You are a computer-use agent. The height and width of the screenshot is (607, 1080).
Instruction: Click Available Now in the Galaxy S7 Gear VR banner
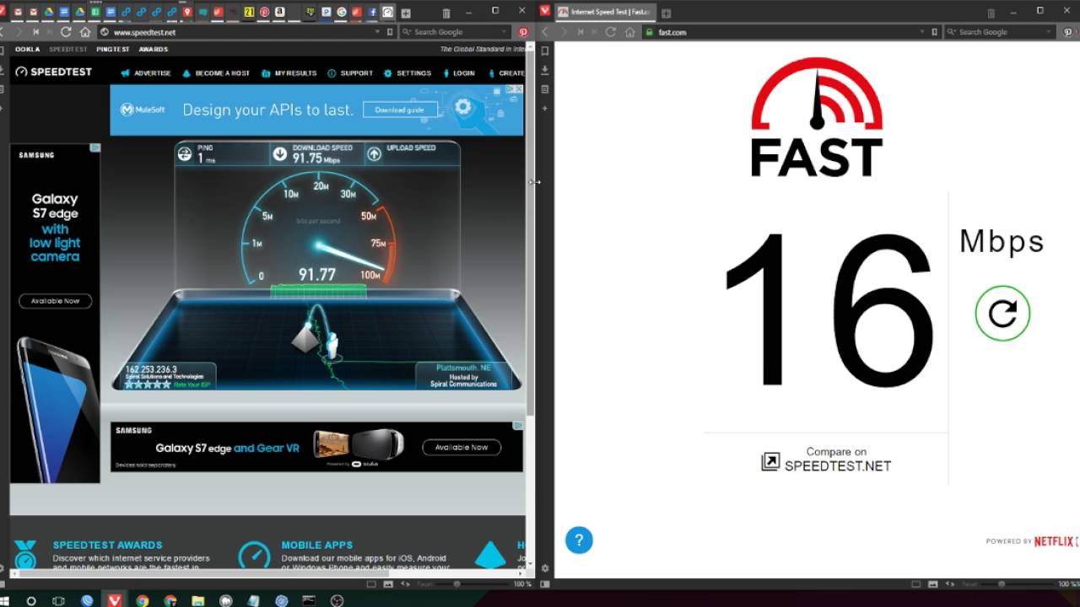tap(462, 448)
